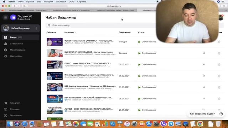Open the FINIKO token FNK video thumbnail
Viewport: 228px width, 128px height.
click(x=55, y=64)
